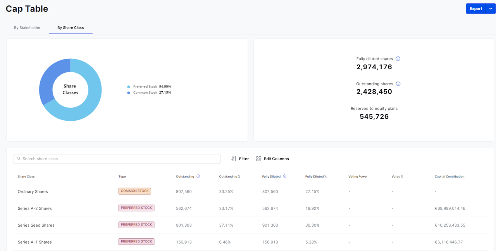Image resolution: width=496 pixels, height=251 pixels.
Task: Click info icon next to Fully diluted shares
Action: [x=398, y=59]
